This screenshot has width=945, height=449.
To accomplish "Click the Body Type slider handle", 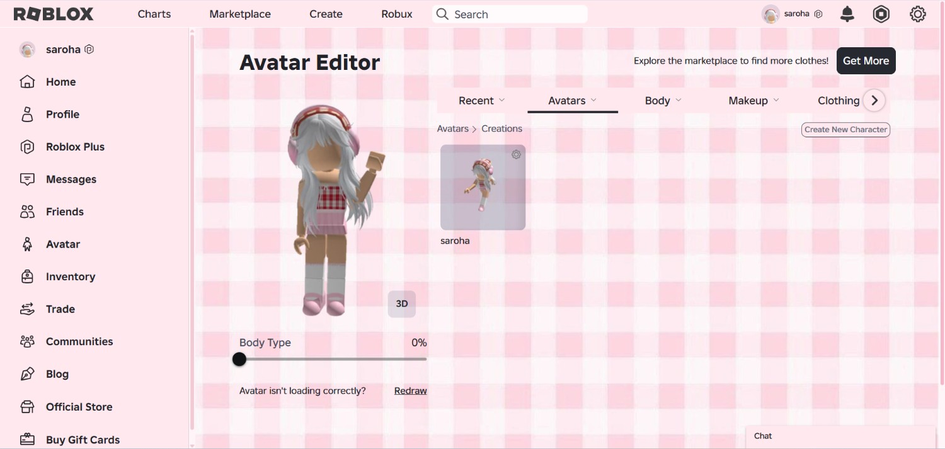I will [x=239, y=359].
